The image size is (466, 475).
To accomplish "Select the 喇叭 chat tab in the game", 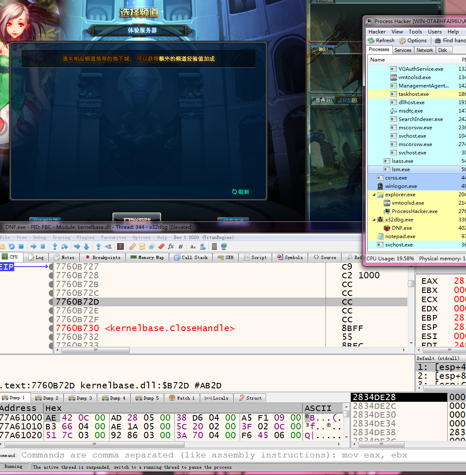I will tap(323, 49).
